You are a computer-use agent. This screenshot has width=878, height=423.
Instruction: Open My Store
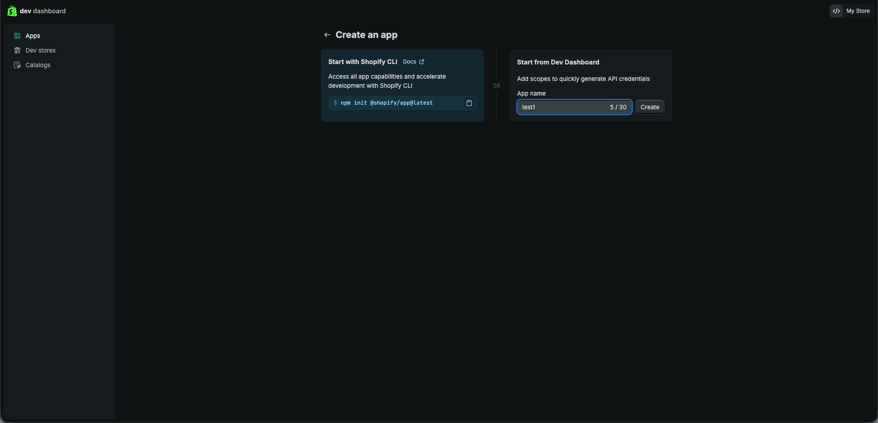click(x=858, y=11)
